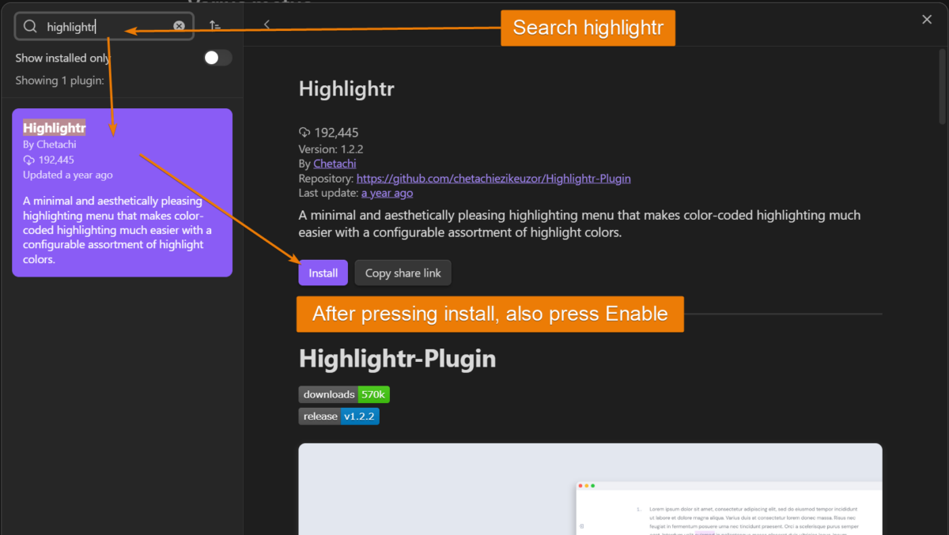949x535 pixels.
Task: Click the Highlightr heading in the detail pane
Action: (x=346, y=89)
